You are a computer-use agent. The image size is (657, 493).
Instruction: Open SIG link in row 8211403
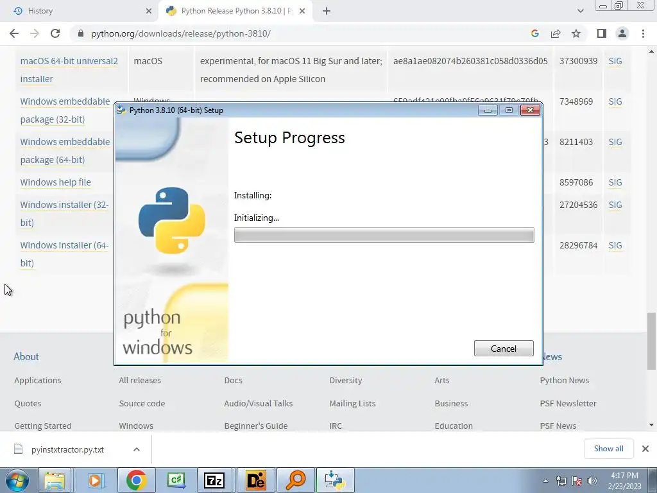tap(615, 142)
